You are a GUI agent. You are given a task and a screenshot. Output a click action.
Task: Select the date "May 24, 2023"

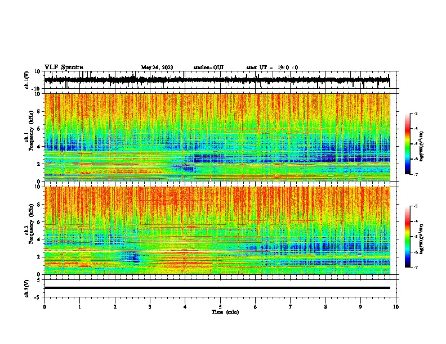point(157,67)
